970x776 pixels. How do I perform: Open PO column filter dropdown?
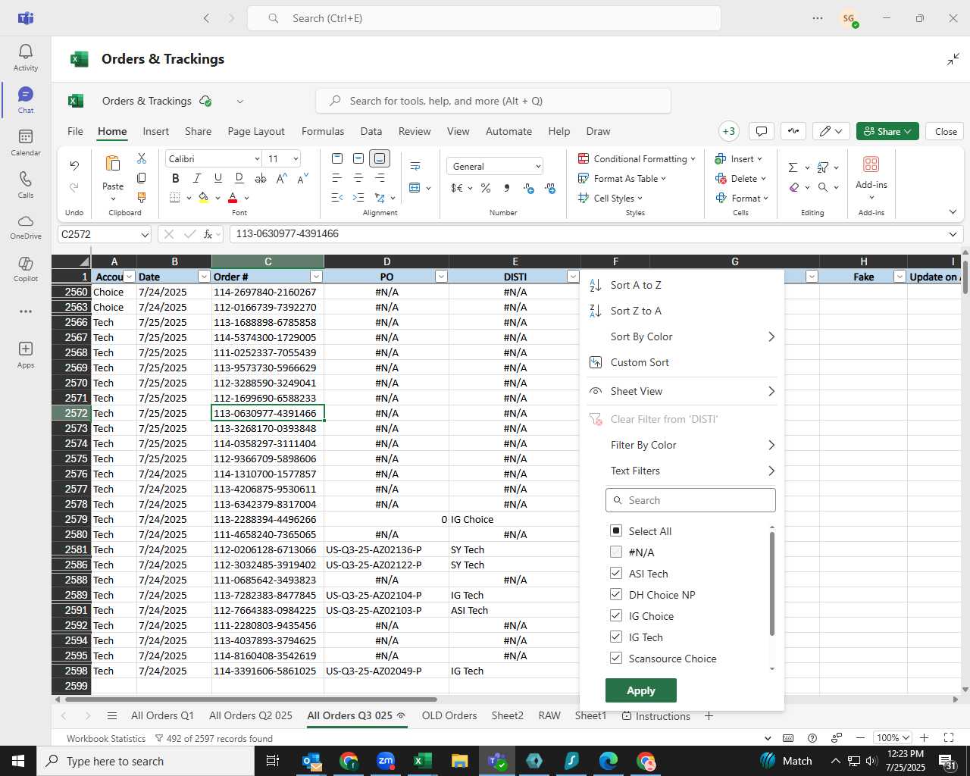[x=441, y=277]
